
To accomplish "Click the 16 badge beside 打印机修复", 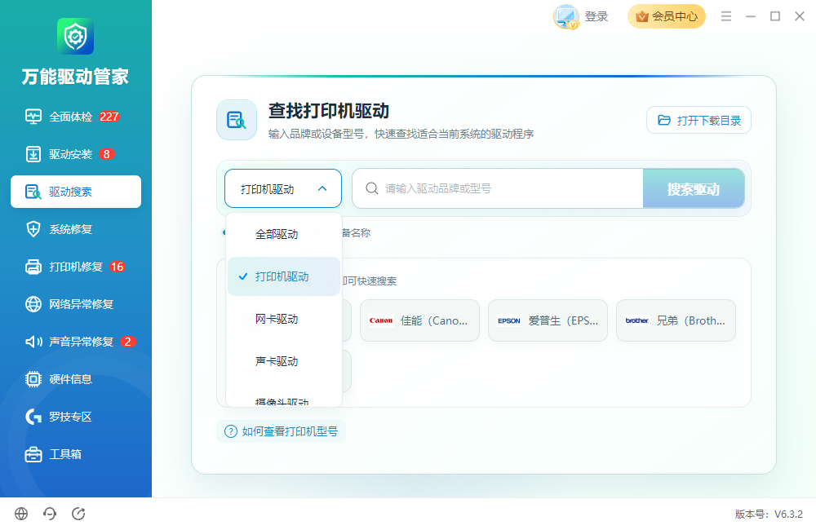I will click(x=117, y=267).
